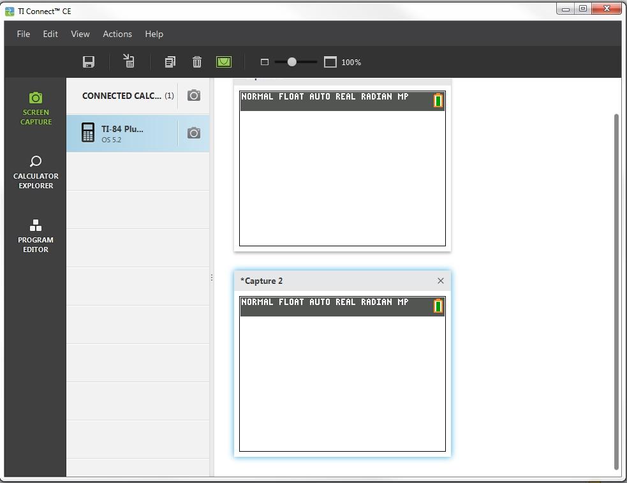Select the Capture 2 screen image
Image resolution: width=627 pixels, height=483 pixels.
pyautogui.click(x=343, y=374)
